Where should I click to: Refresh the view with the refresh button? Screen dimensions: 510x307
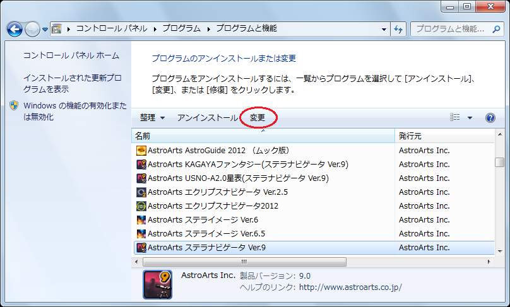click(x=398, y=29)
